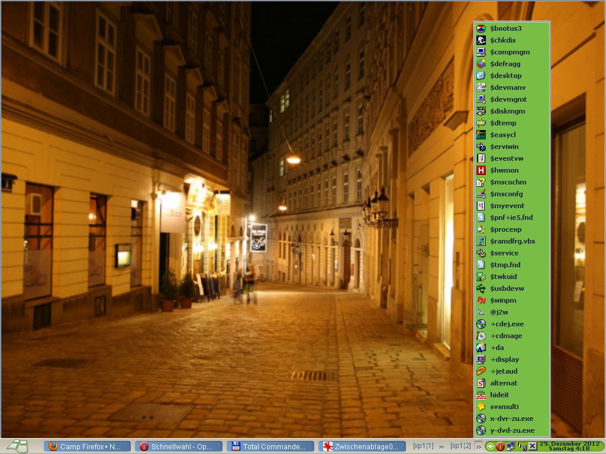Expand the [xp1|2] toolbar chevron
Viewport: 606px width, 454px height.
(x=478, y=446)
